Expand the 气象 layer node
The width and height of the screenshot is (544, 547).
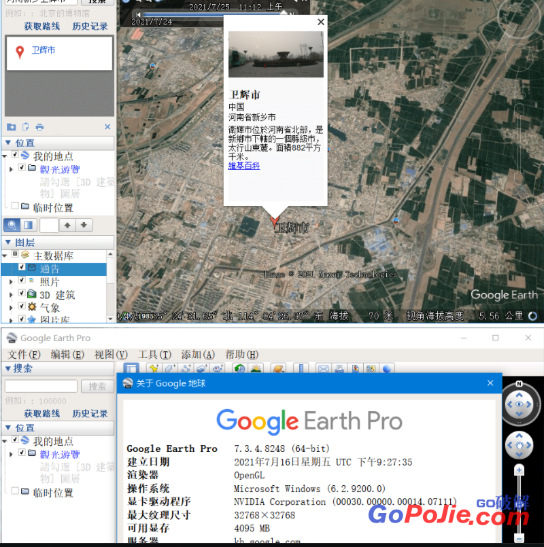tap(11, 308)
